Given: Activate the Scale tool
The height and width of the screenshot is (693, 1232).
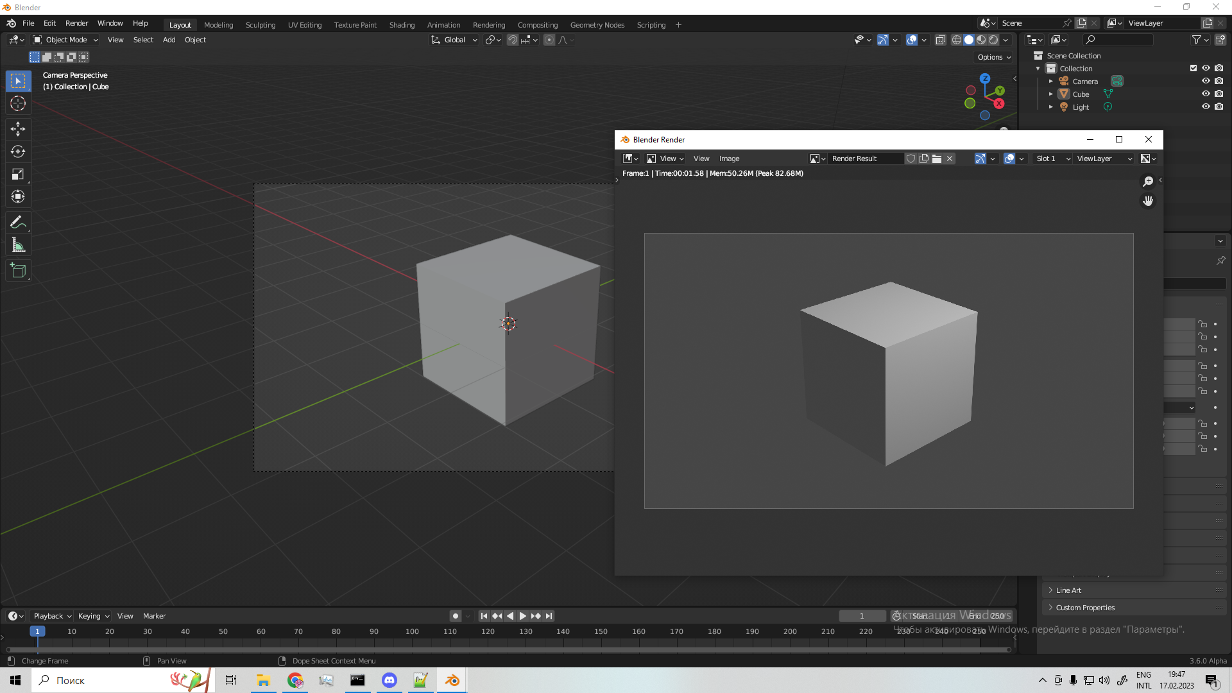Looking at the screenshot, I should (x=18, y=174).
